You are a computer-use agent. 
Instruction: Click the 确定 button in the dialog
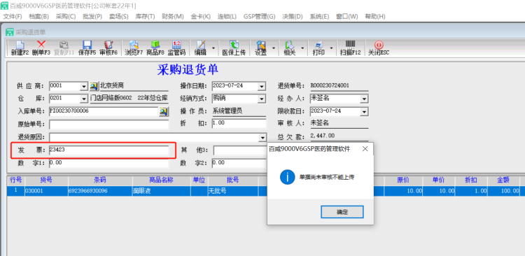pyautogui.click(x=342, y=212)
